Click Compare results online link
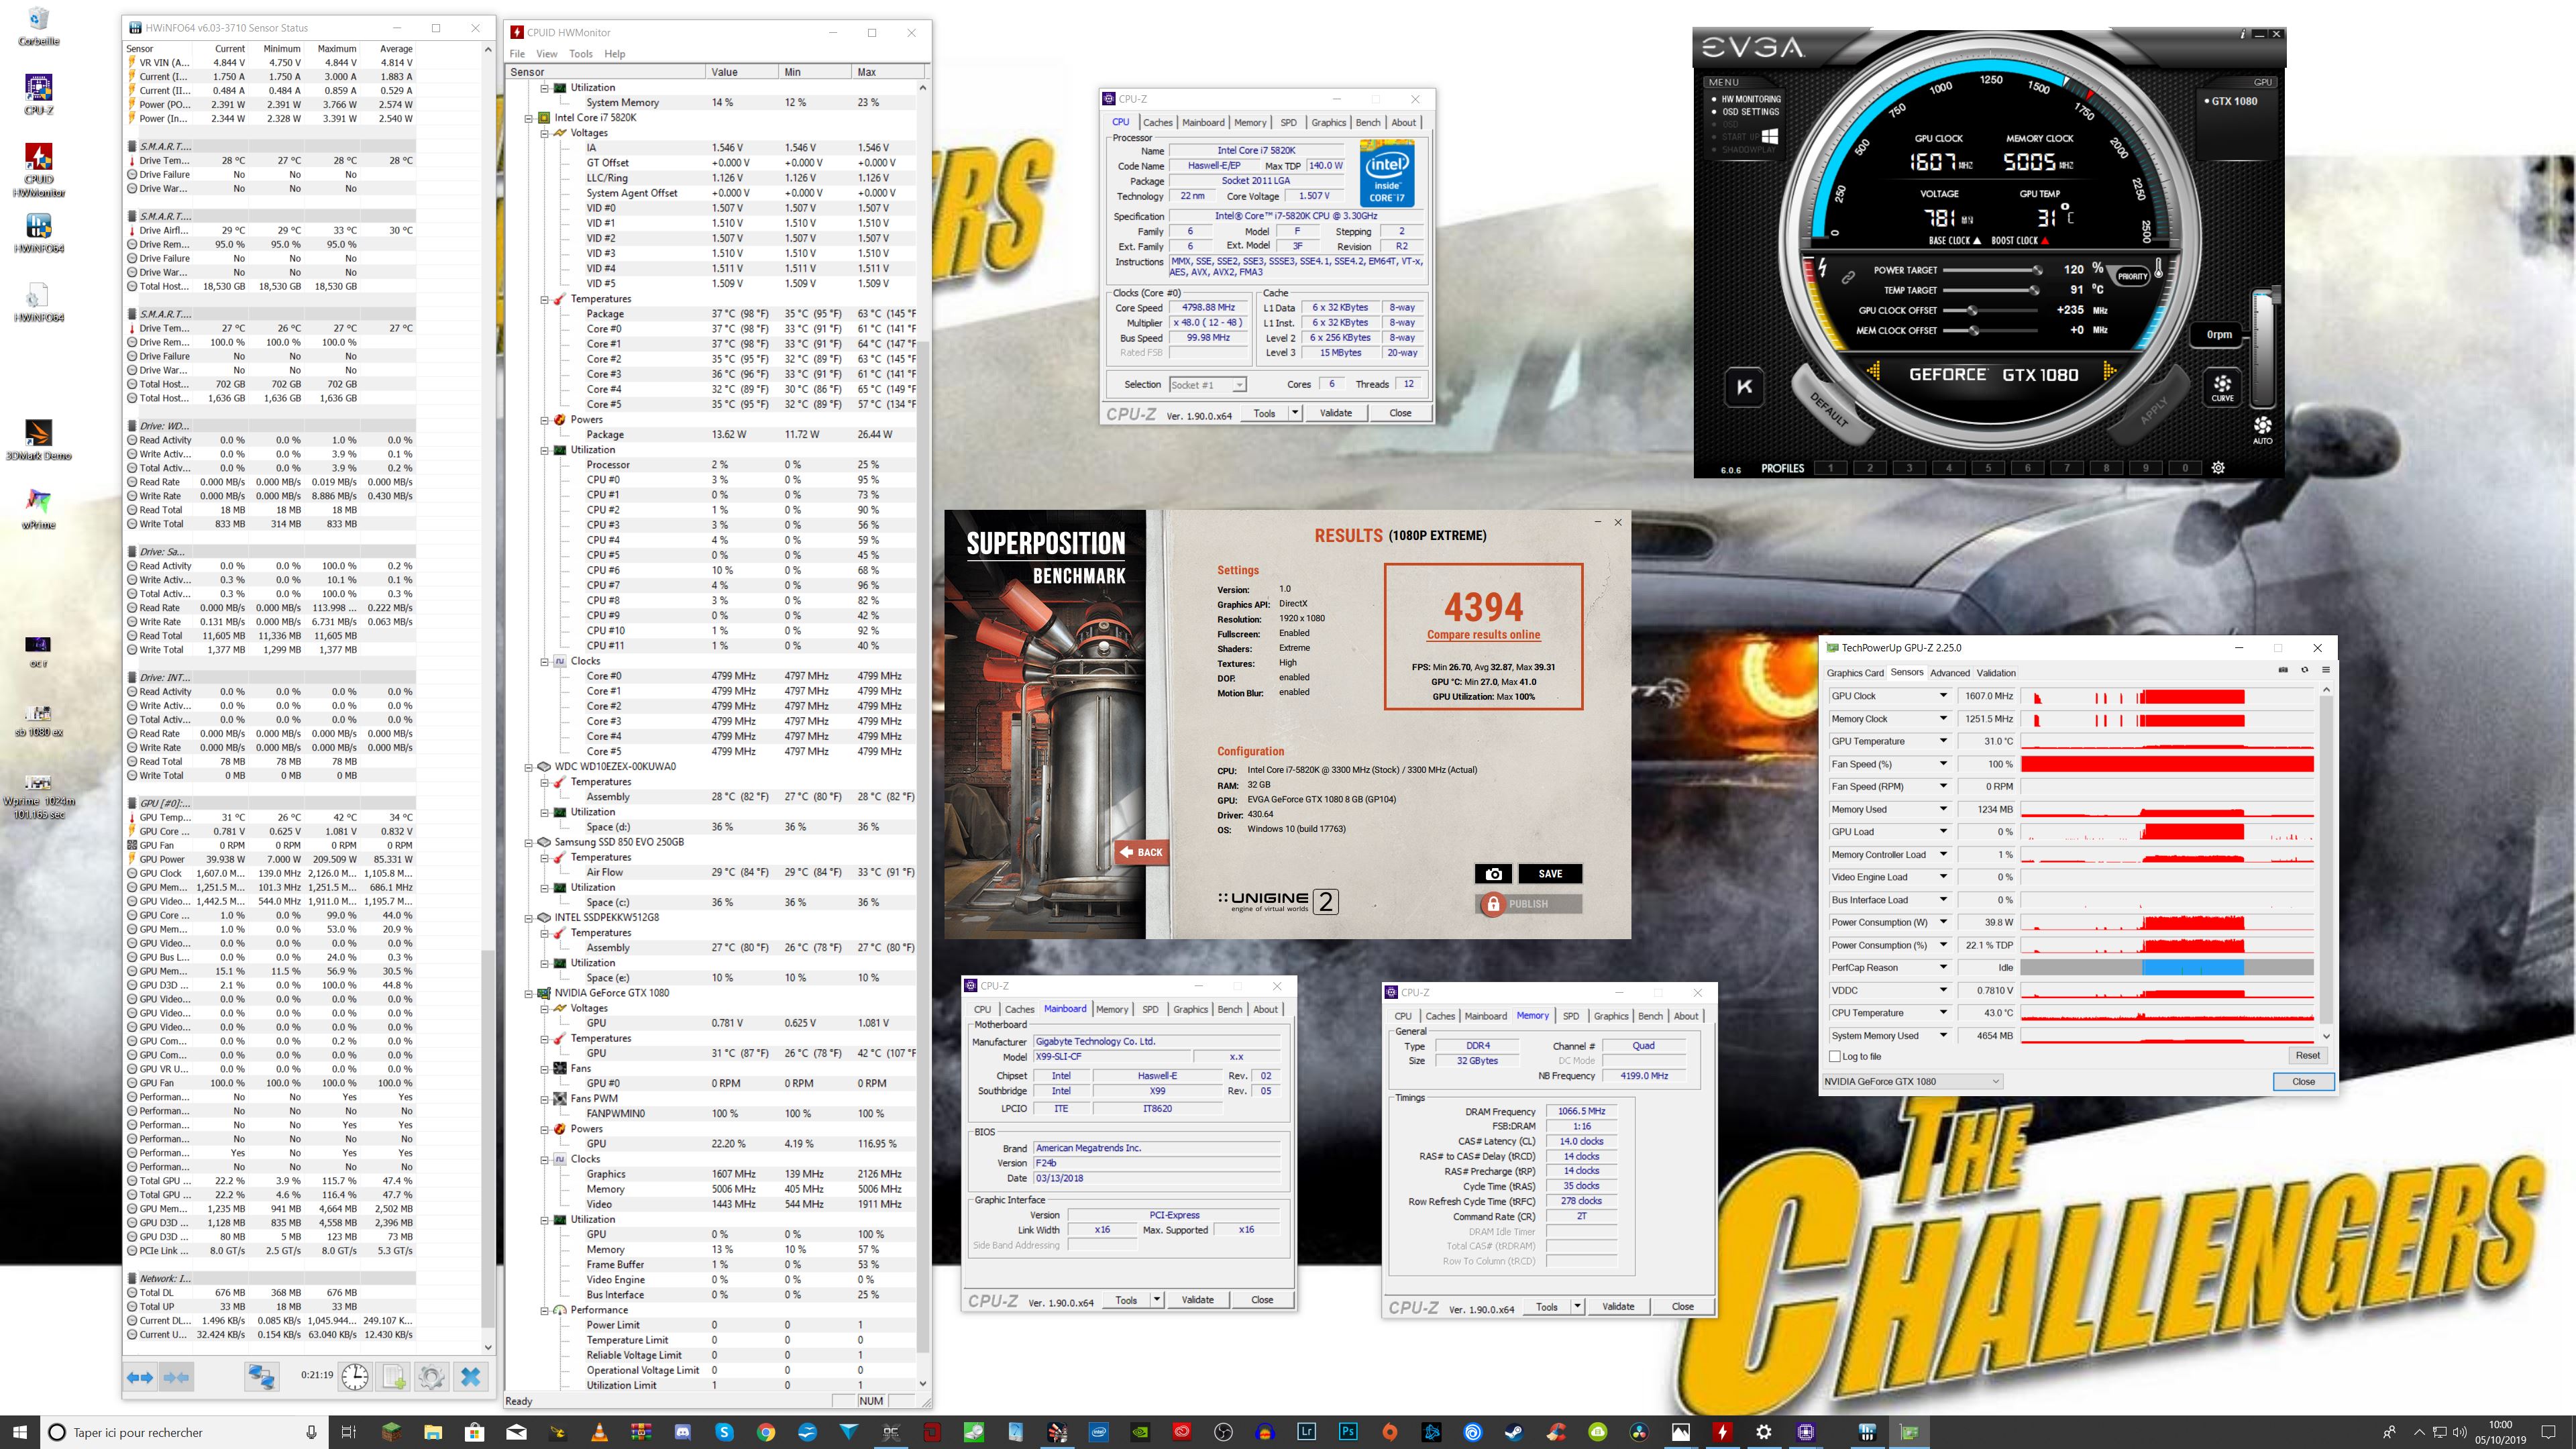This screenshot has height=1449, width=2576. [1483, 635]
